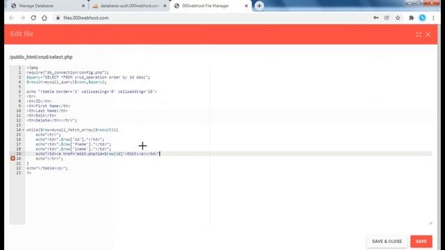Open the browser extensions puzzle icon
Screen dimensions: 445x250
[411, 18]
